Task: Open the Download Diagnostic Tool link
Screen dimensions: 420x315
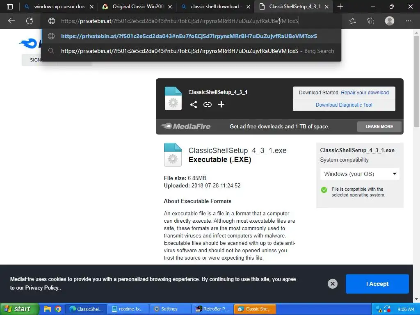Action: (x=344, y=105)
